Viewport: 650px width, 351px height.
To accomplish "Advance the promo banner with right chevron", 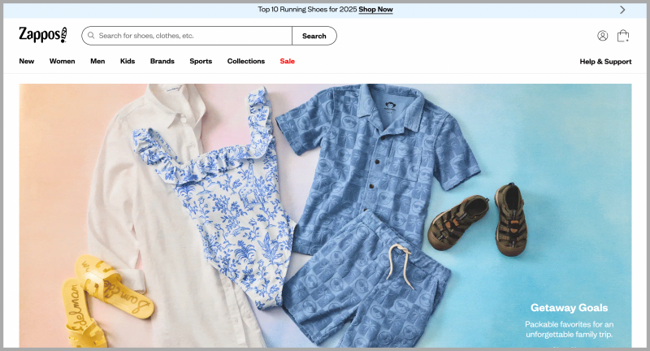I will click(622, 10).
